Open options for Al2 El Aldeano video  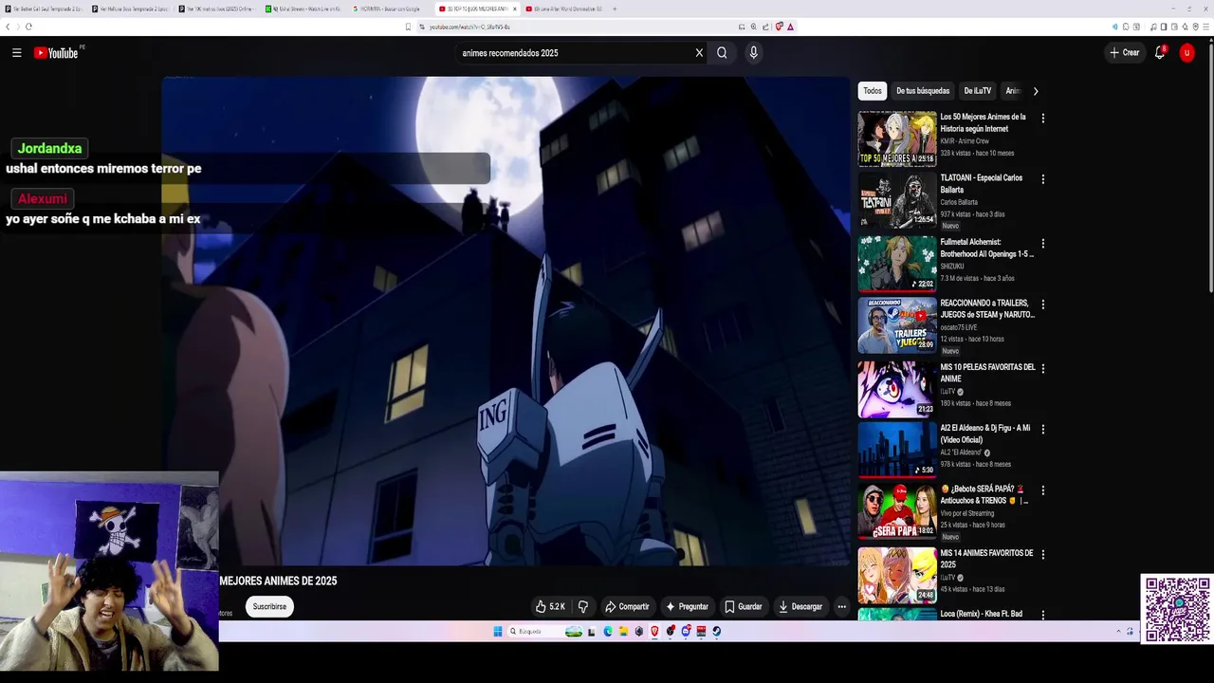point(1042,429)
